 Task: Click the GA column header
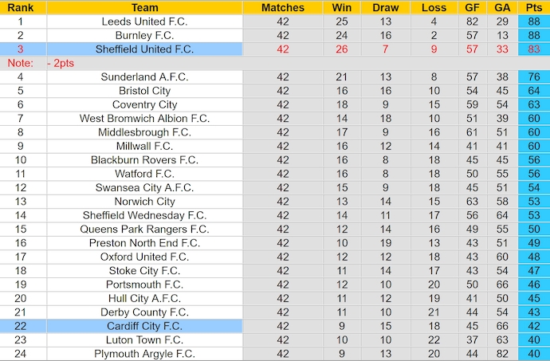pyautogui.click(x=502, y=7)
